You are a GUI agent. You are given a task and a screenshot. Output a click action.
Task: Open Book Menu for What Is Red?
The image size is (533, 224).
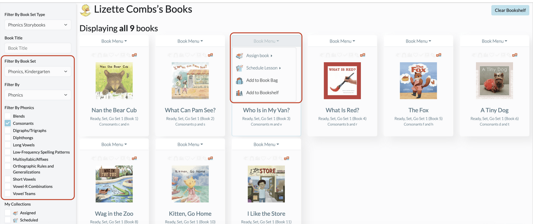[342, 41]
